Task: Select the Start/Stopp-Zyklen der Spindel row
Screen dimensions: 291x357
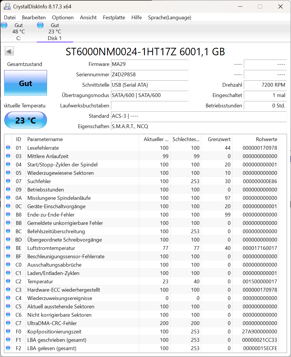Action: tap(141, 164)
